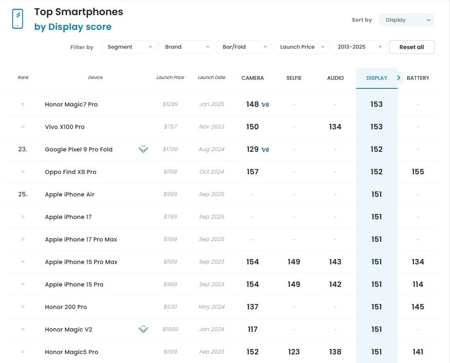
Task: Open the 2013-2025 year range dropdown
Action: coord(359,47)
